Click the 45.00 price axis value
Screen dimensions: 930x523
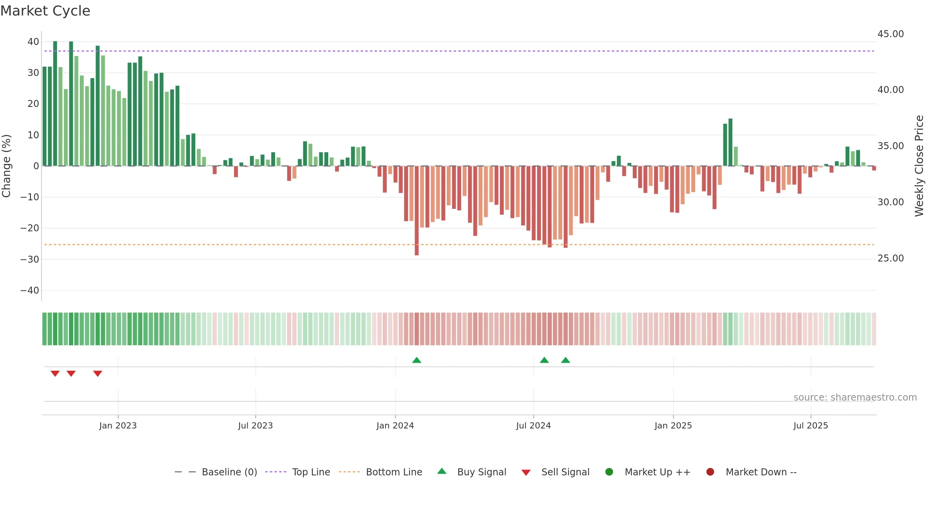click(x=890, y=34)
